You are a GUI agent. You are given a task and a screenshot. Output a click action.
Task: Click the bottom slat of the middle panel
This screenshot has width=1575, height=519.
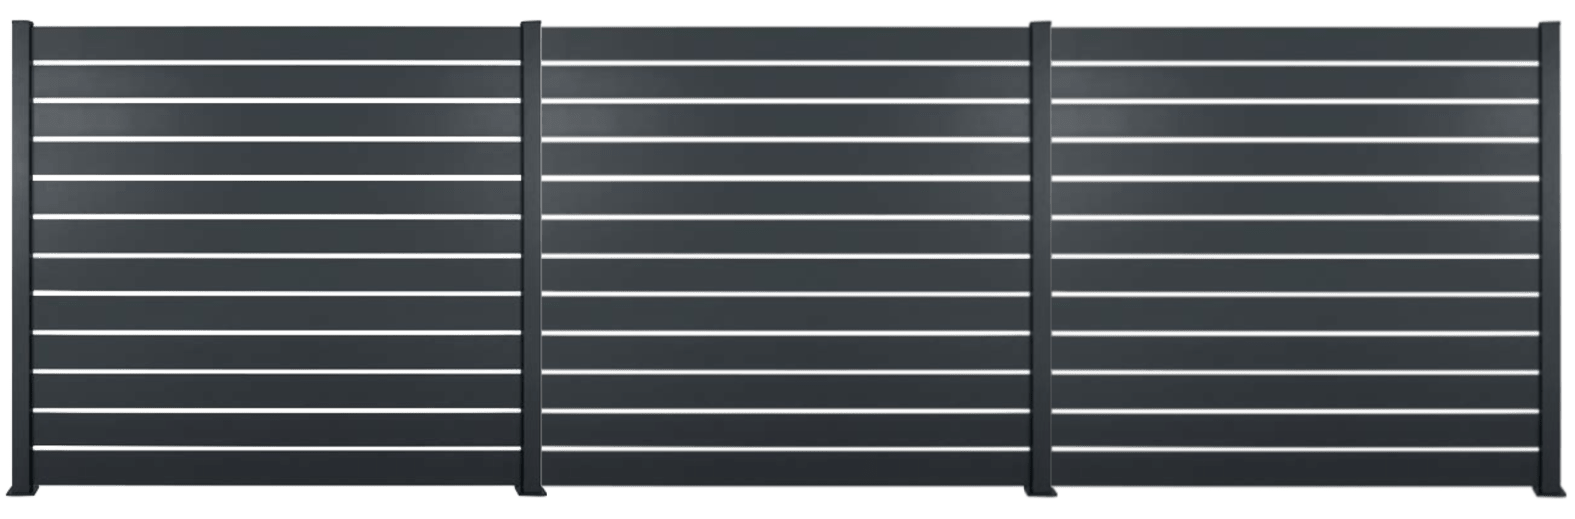(x=785, y=469)
